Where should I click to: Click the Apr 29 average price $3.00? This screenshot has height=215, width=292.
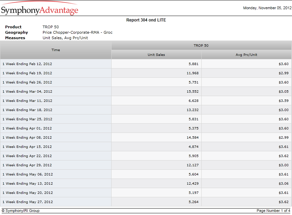283,165
